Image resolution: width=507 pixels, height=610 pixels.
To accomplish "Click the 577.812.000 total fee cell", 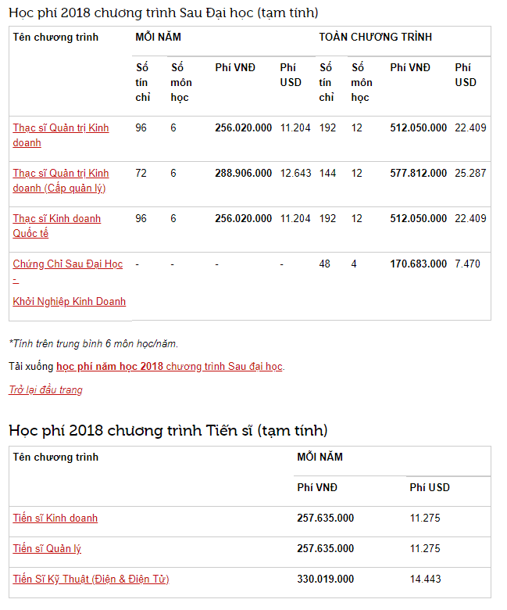I will 418,174.
